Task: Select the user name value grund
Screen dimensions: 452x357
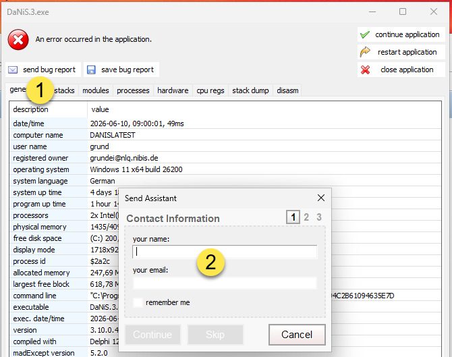Action: (99, 146)
